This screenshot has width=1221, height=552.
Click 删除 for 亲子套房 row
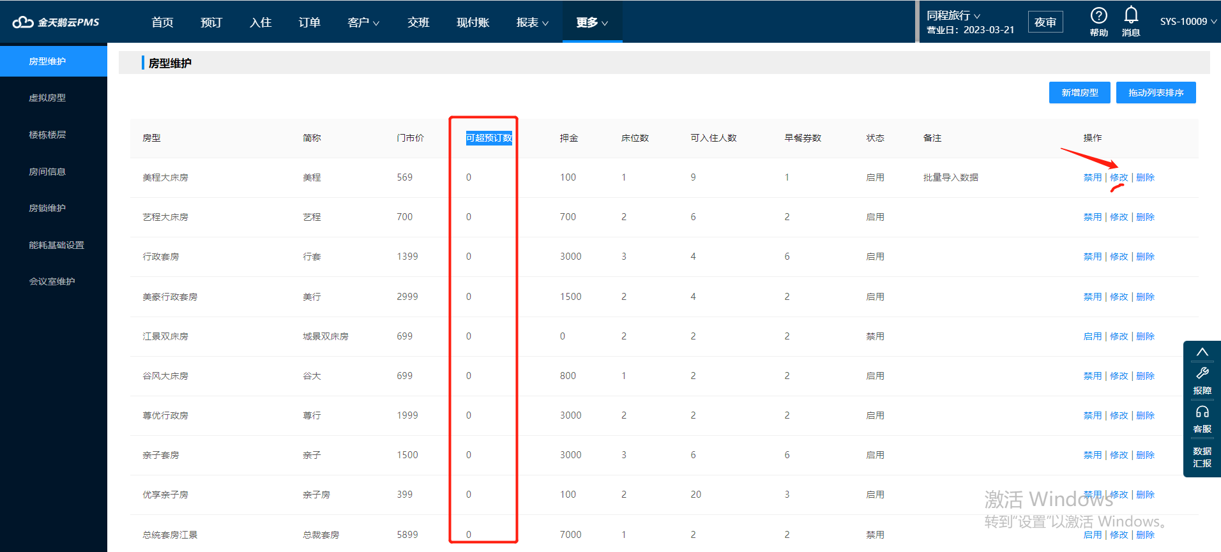tap(1146, 455)
